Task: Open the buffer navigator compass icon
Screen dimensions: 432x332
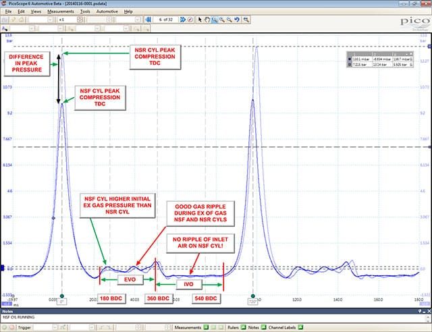Action: (190, 20)
